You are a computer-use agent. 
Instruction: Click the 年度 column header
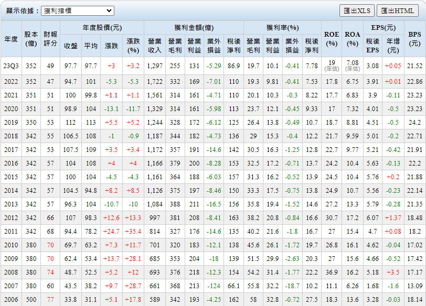[x=11, y=39]
